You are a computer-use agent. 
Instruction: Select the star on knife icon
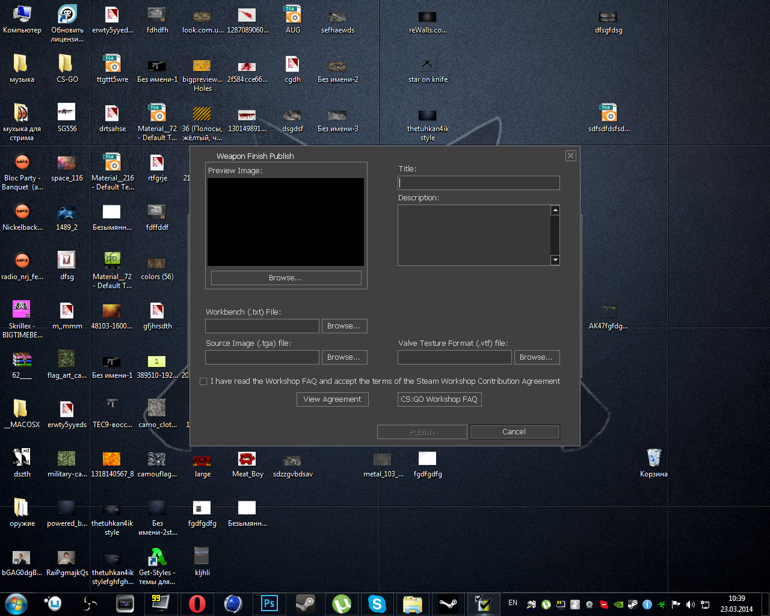click(428, 69)
